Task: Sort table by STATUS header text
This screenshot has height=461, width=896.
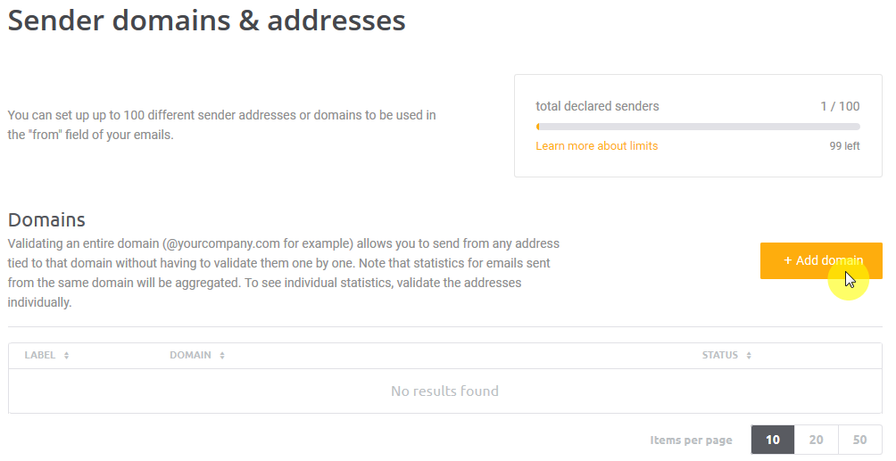Action: (x=719, y=355)
